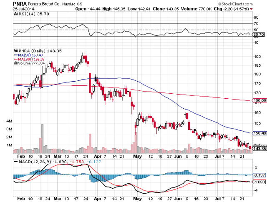Click the RSI(14) 35.70 legend label
The width and height of the screenshot is (267, 202).
(x=34, y=14)
